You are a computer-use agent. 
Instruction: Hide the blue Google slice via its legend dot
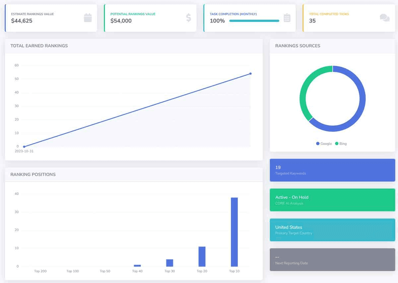click(x=318, y=143)
